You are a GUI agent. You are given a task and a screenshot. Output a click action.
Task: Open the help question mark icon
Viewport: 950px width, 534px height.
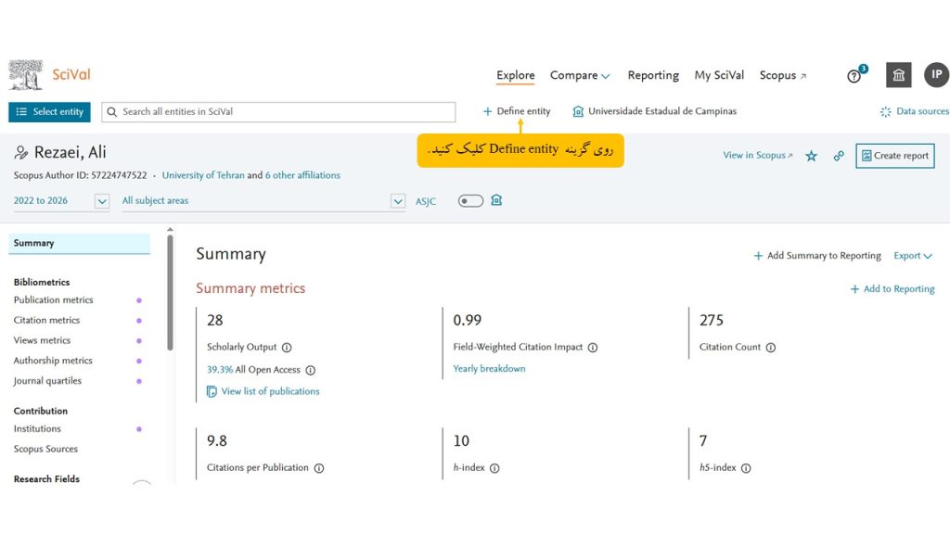pyautogui.click(x=854, y=76)
